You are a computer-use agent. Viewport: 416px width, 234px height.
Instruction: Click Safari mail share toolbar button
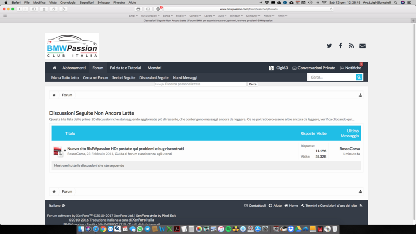pyautogui.click(x=148, y=9)
